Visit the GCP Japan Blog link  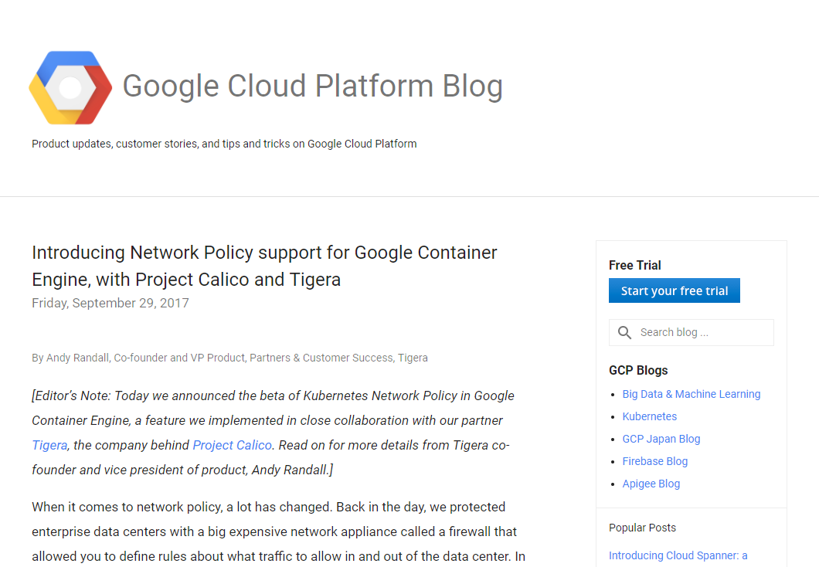click(x=661, y=439)
